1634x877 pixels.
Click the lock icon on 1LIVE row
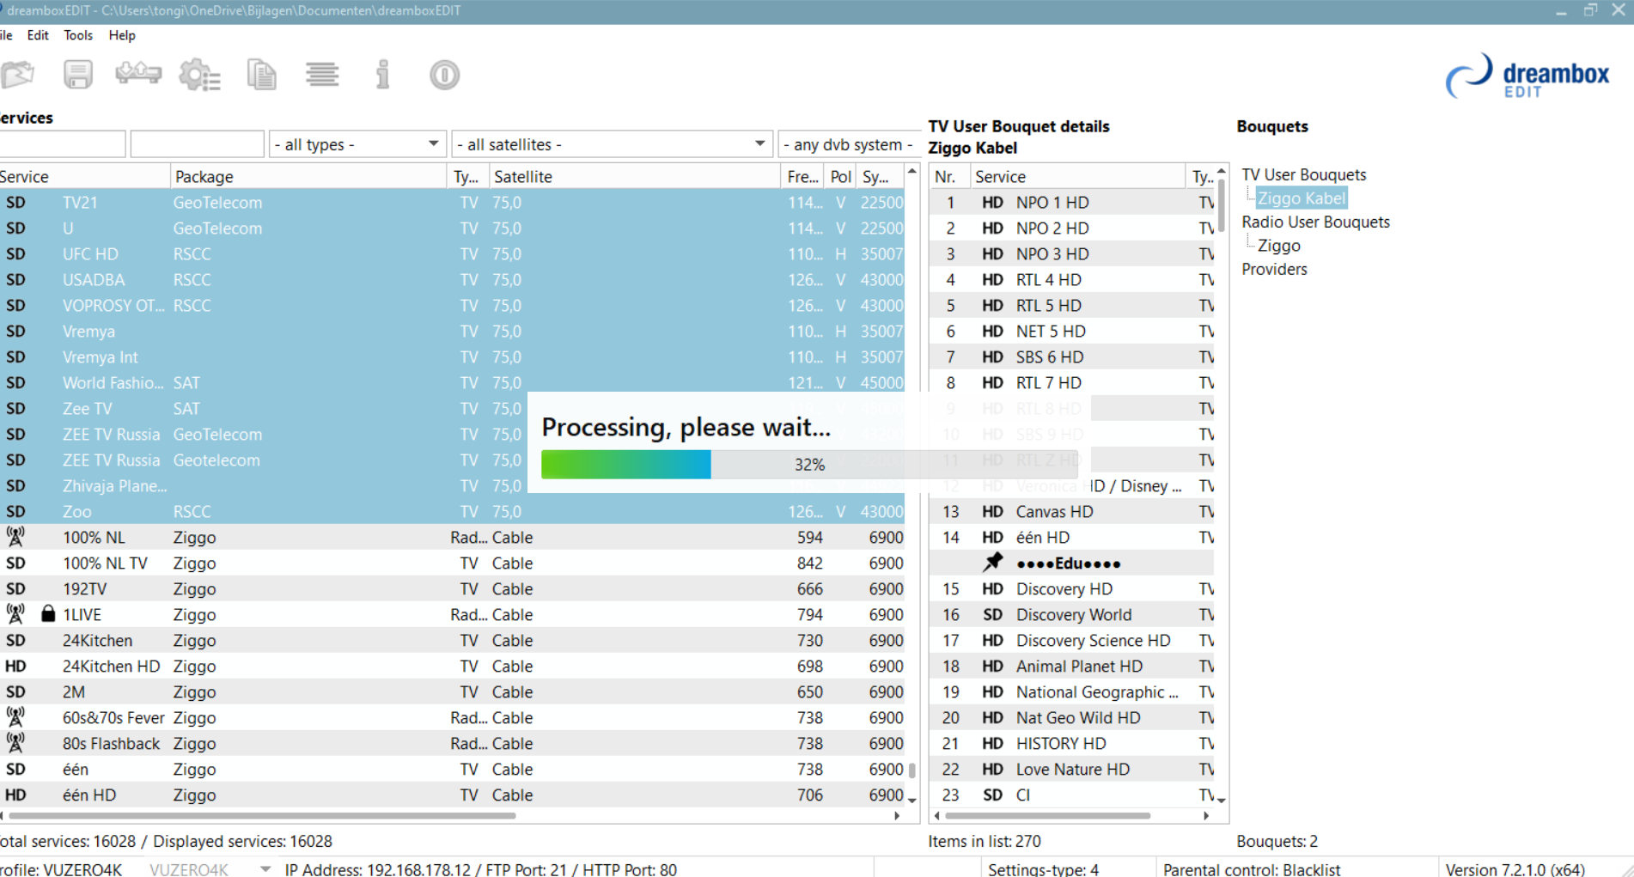[48, 614]
